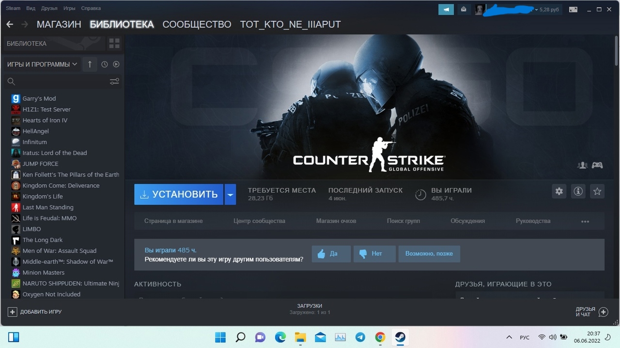This screenshot has width=620, height=348.
Task: Click the sort ascending arrow button
Action: (x=90, y=64)
